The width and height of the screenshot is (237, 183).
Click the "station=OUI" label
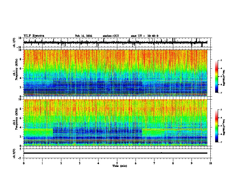[x=111, y=36]
